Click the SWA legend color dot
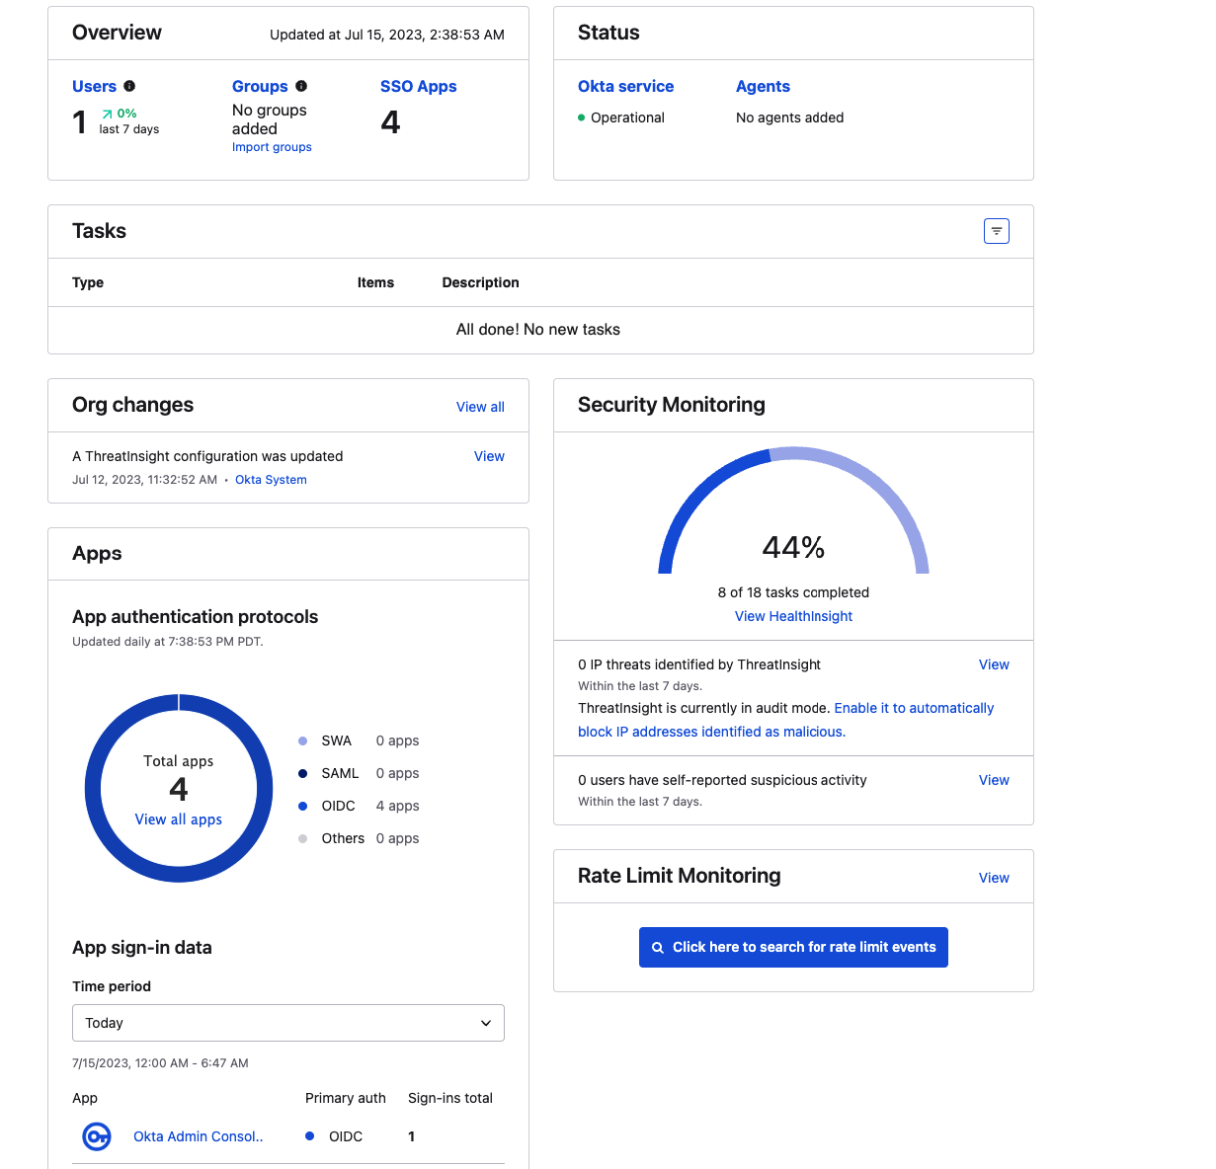The image size is (1216, 1169). 302,740
